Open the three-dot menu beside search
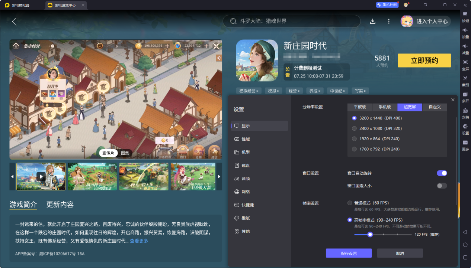This screenshot has width=471, height=268. (x=389, y=21)
